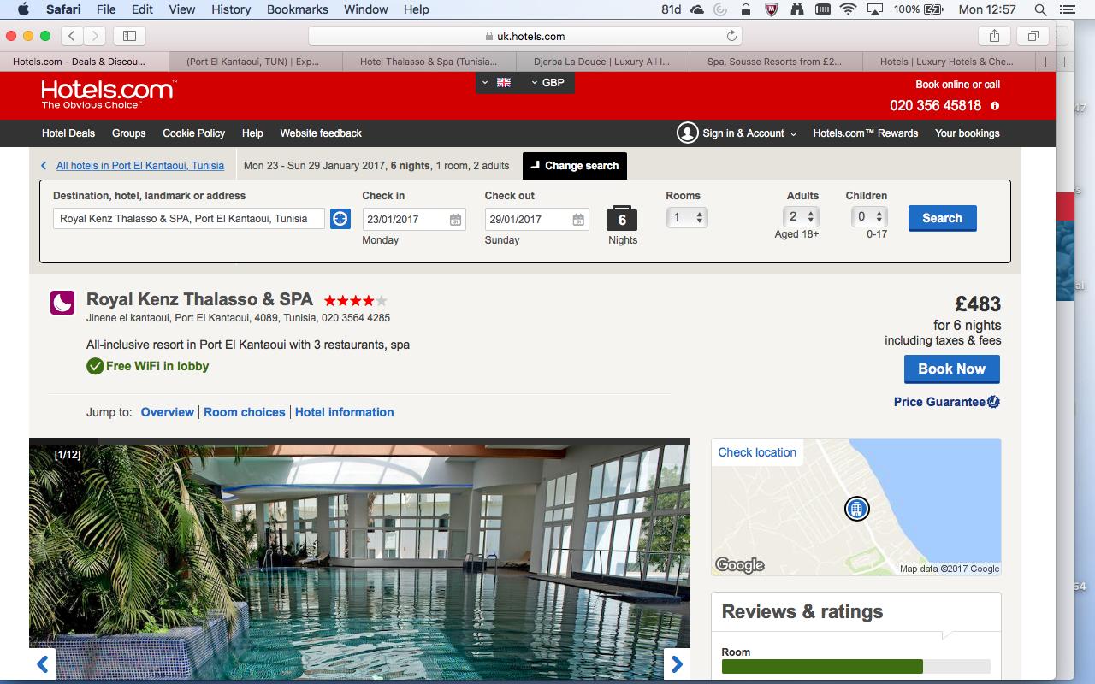Click the Book Now button

[x=951, y=369]
